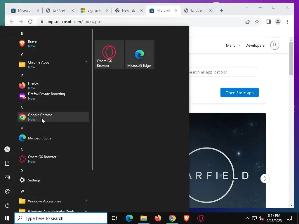Image resolution: width=299 pixels, height=224 pixels.
Task: Open a new Chrome tab
Action: pos(221,10)
